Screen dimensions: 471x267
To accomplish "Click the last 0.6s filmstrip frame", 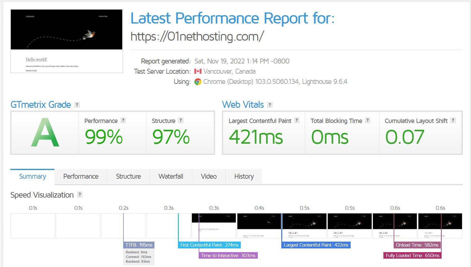I will point(440,225).
